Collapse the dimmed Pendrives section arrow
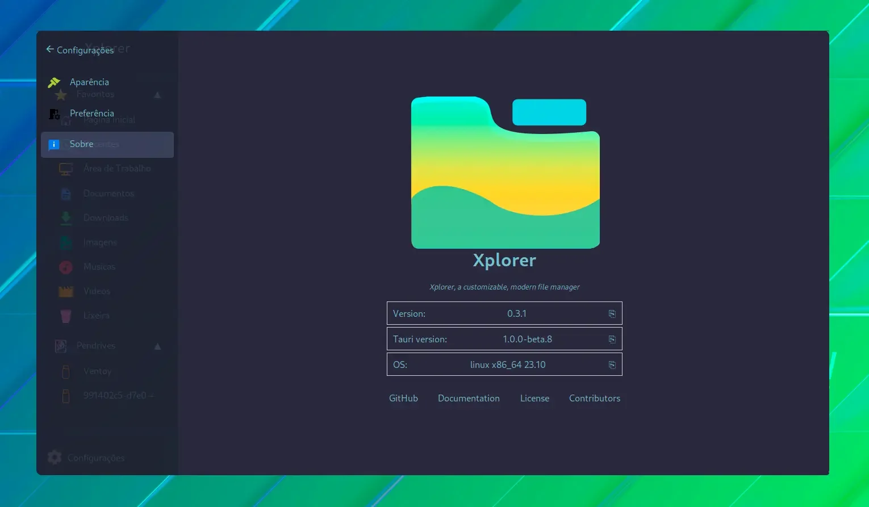This screenshot has width=869, height=507. 158,346
